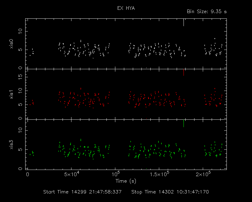The width and height of the screenshot is (252, 202).
Task: Click the xis0 panel axis label
Action: (12, 44)
